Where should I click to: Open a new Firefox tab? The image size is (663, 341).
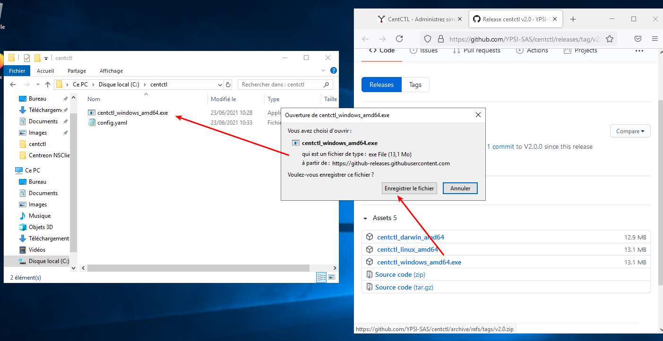(x=573, y=19)
